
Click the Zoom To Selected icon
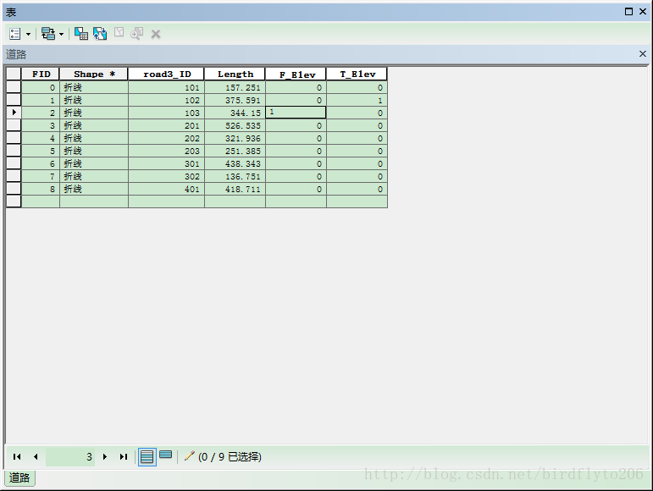pos(136,33)
